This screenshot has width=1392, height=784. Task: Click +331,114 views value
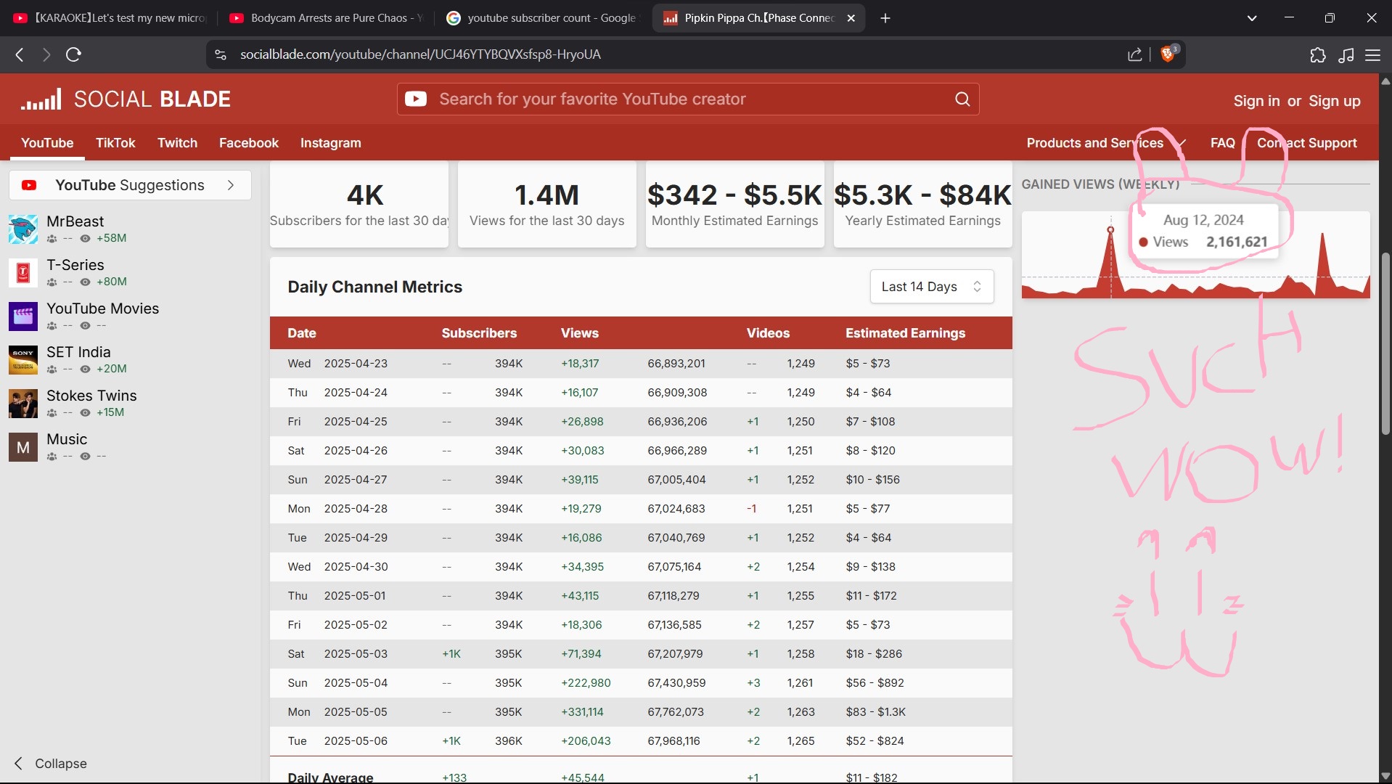click(582, 712)
